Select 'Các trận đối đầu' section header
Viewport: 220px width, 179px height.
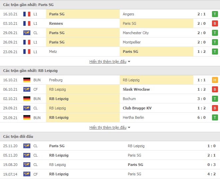click(x=110, y=137)
